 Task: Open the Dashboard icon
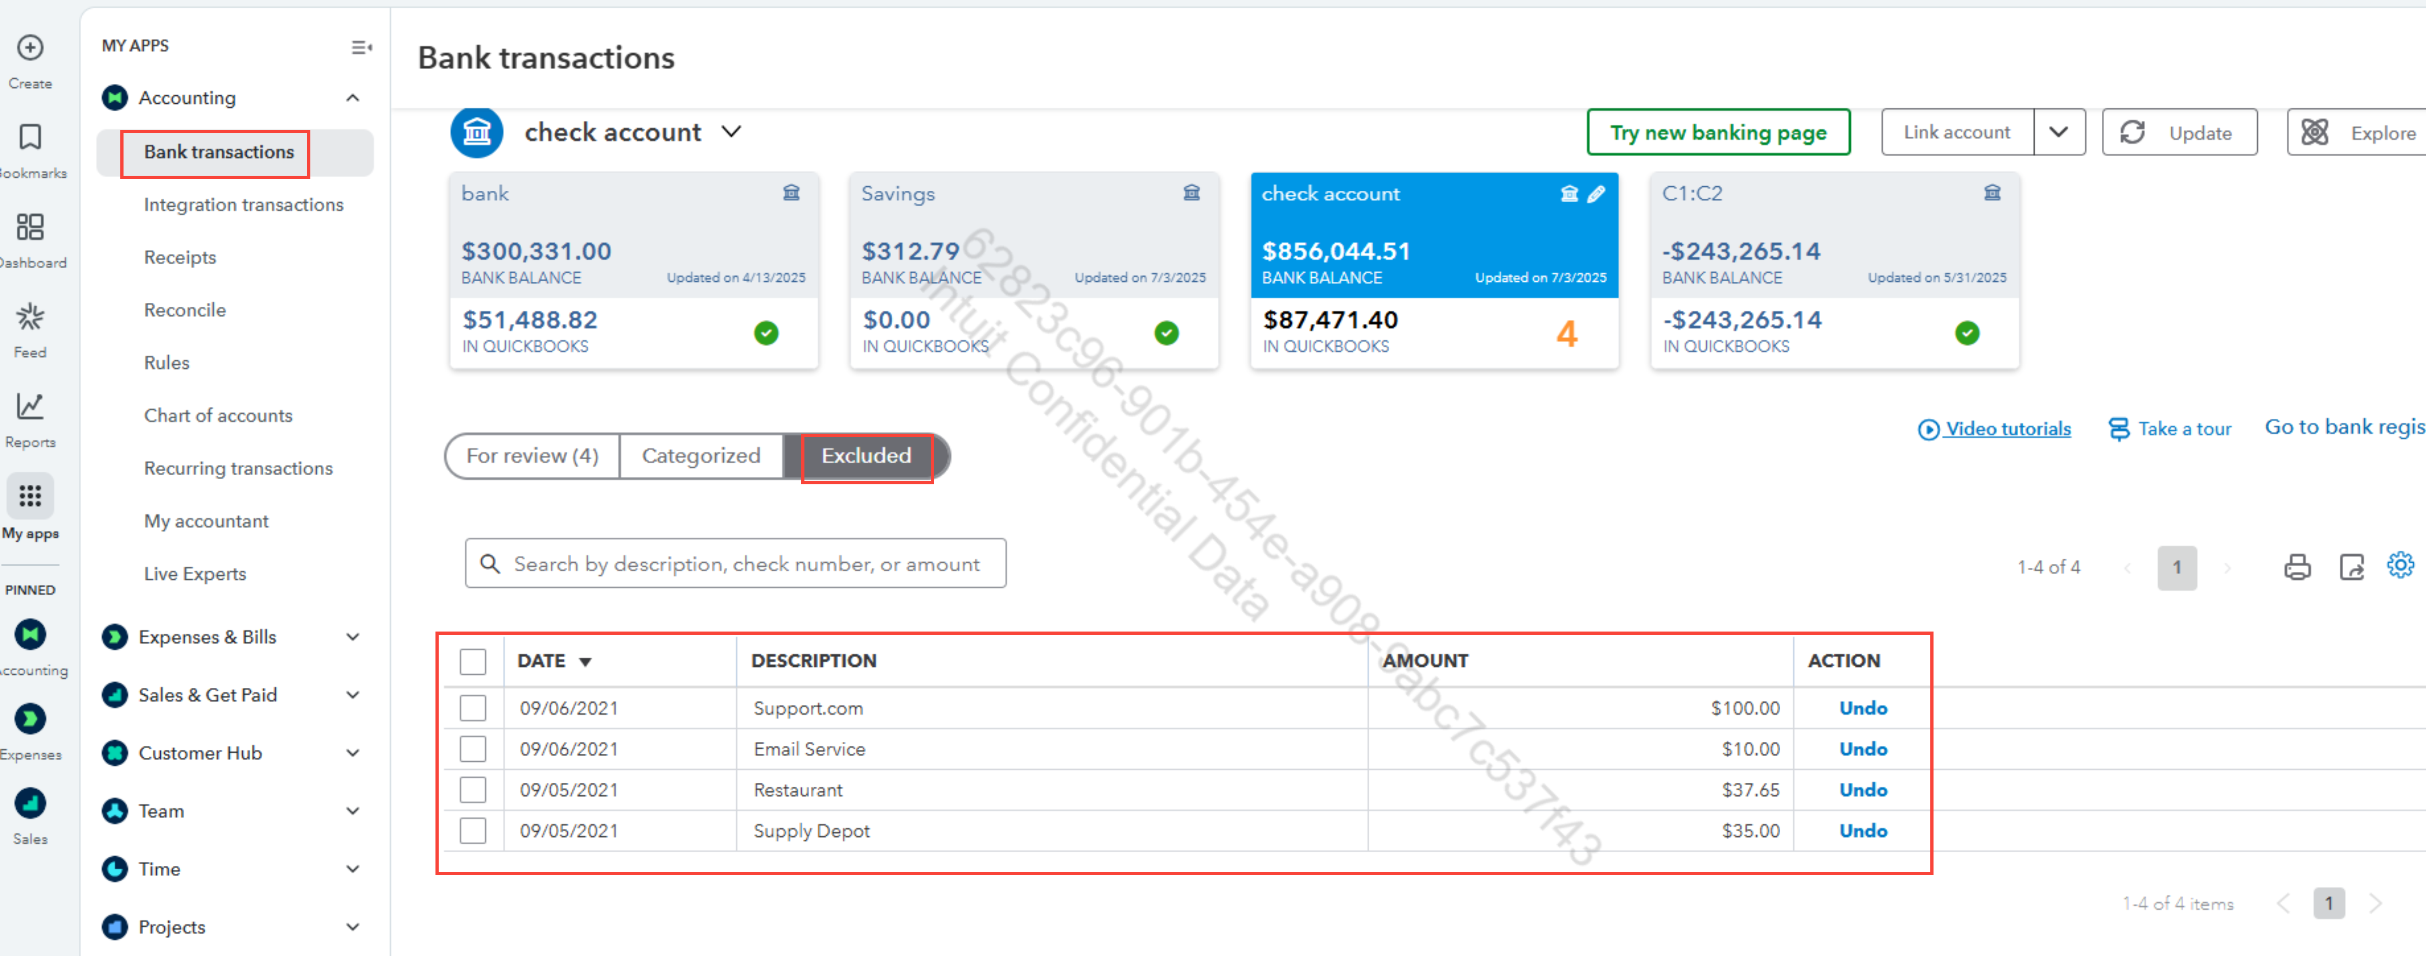click(x=30, y=227)
